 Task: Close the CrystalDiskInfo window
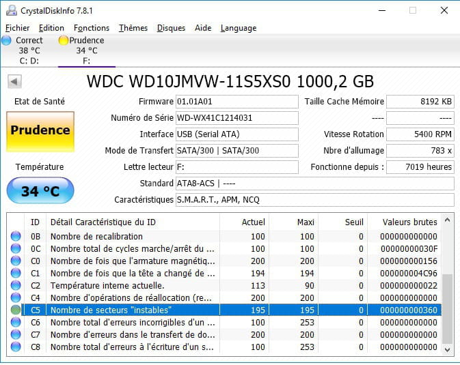pyautogui.click(x=444, y=10)
